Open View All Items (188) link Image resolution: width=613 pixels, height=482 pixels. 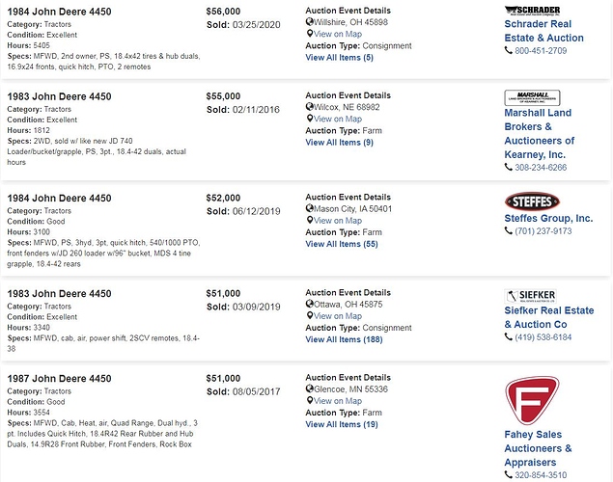pos(344,339)
